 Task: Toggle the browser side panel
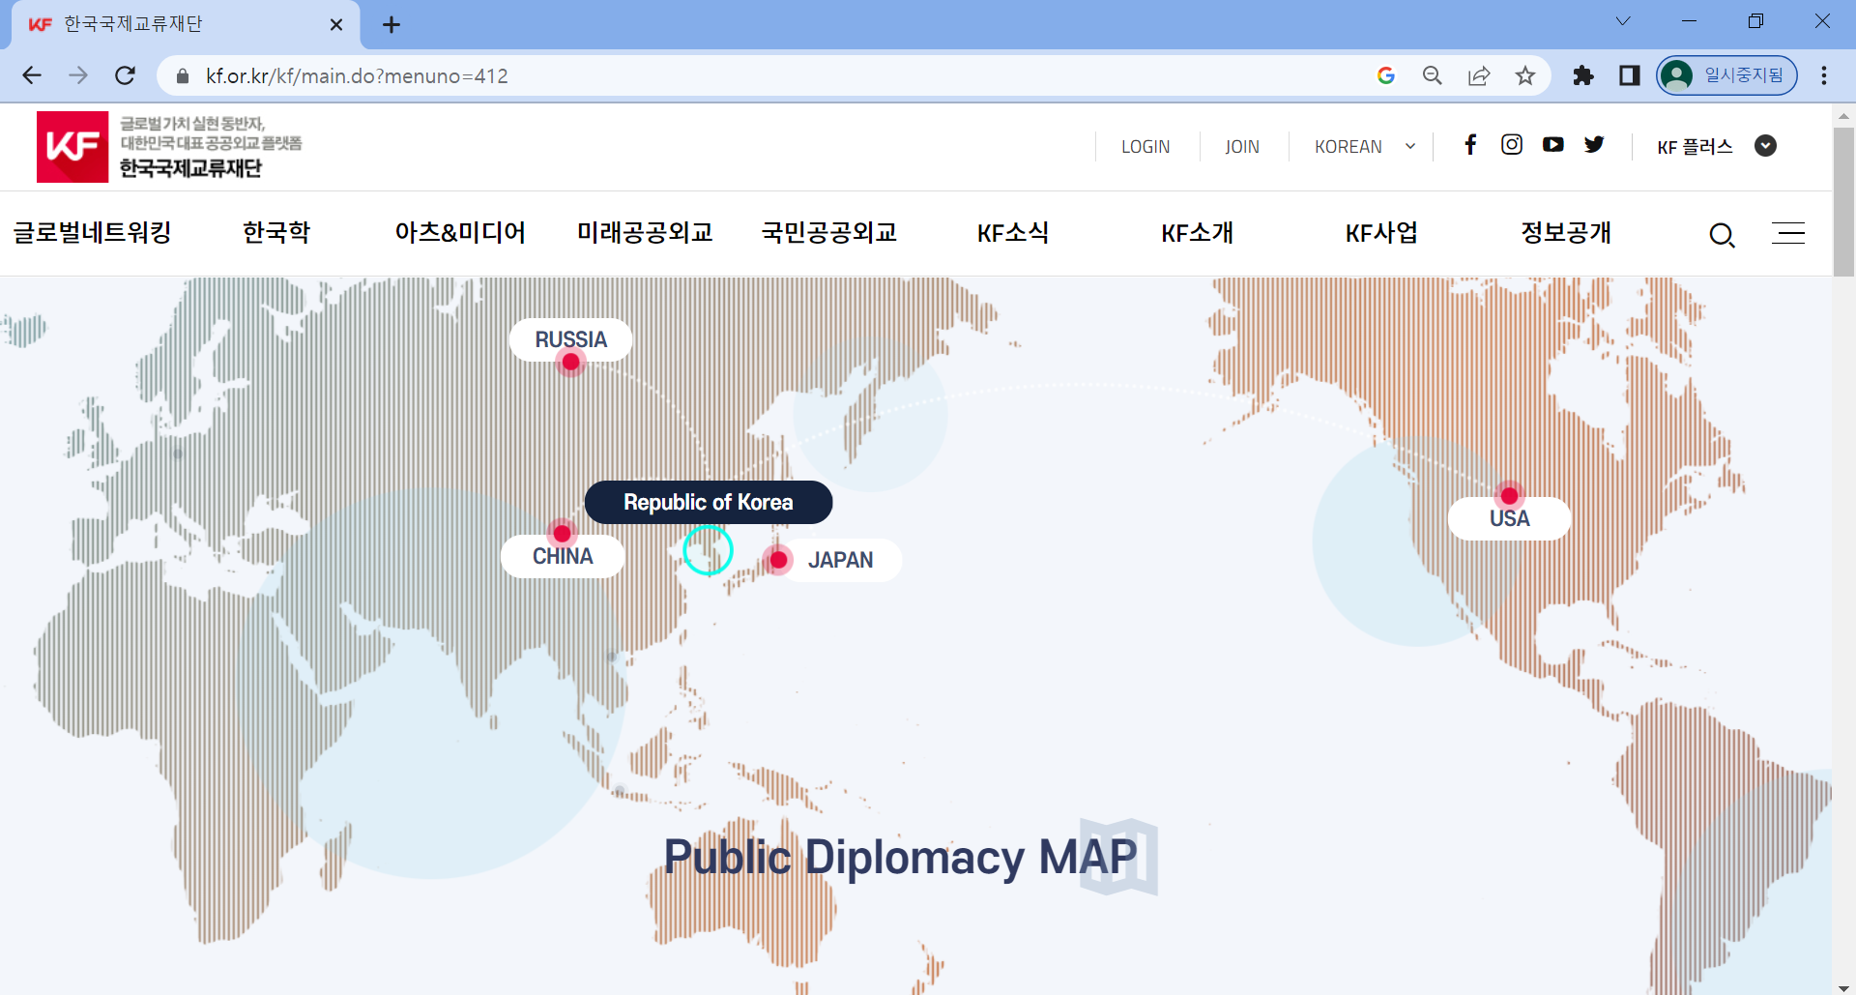point(1629,75)
